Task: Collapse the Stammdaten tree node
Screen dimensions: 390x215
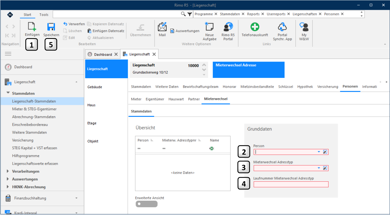Action: pos(8,93)
